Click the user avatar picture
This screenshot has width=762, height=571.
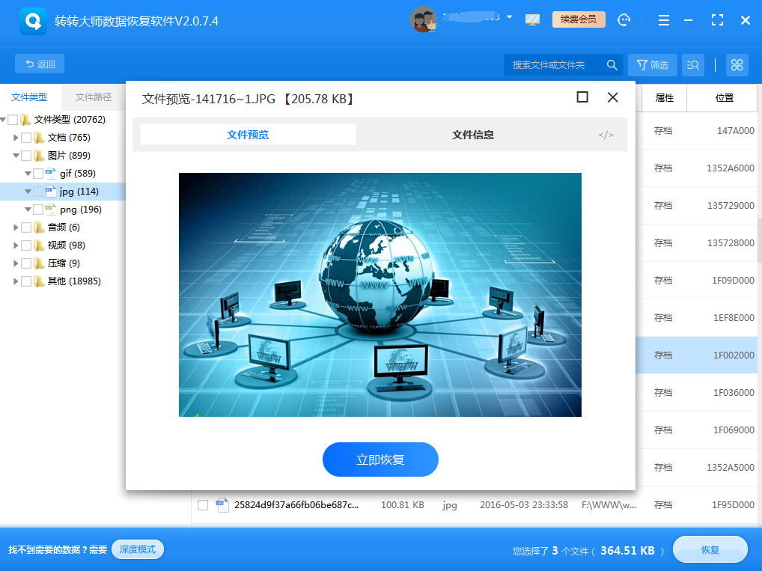(424, 20)
